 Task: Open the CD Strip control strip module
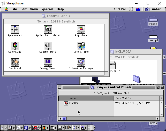[x=19, y=128]
